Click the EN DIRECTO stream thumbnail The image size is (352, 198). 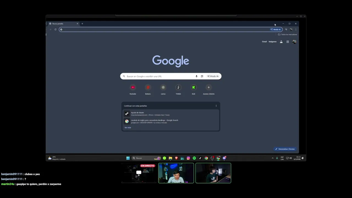point(139,173)
